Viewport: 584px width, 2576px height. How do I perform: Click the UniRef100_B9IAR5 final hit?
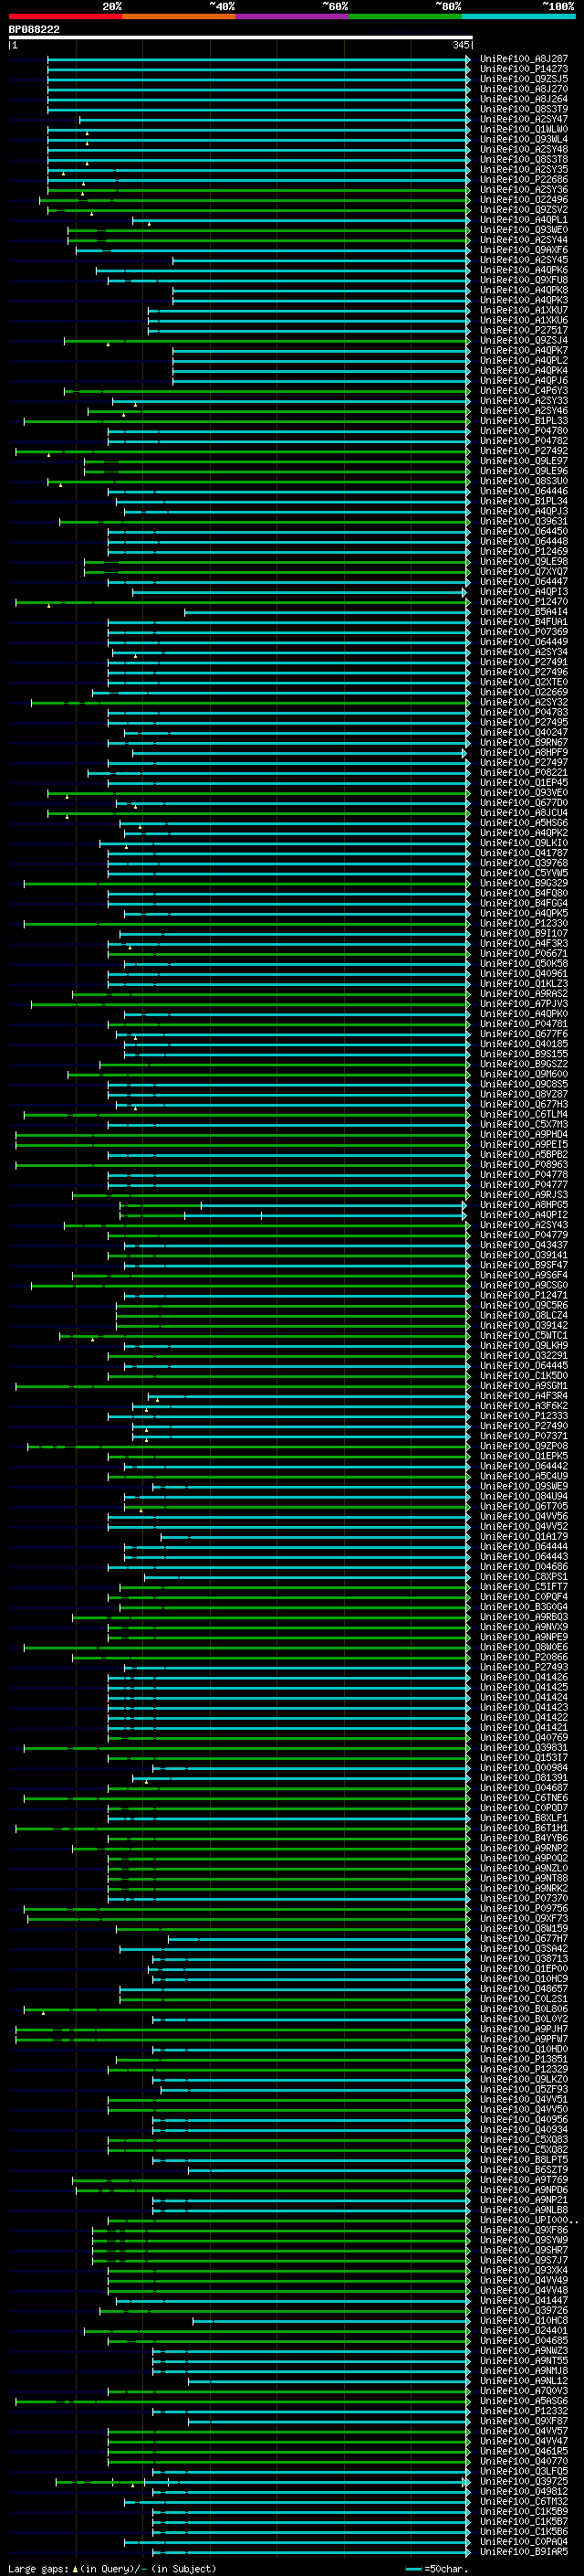[x=523, y=2552]
